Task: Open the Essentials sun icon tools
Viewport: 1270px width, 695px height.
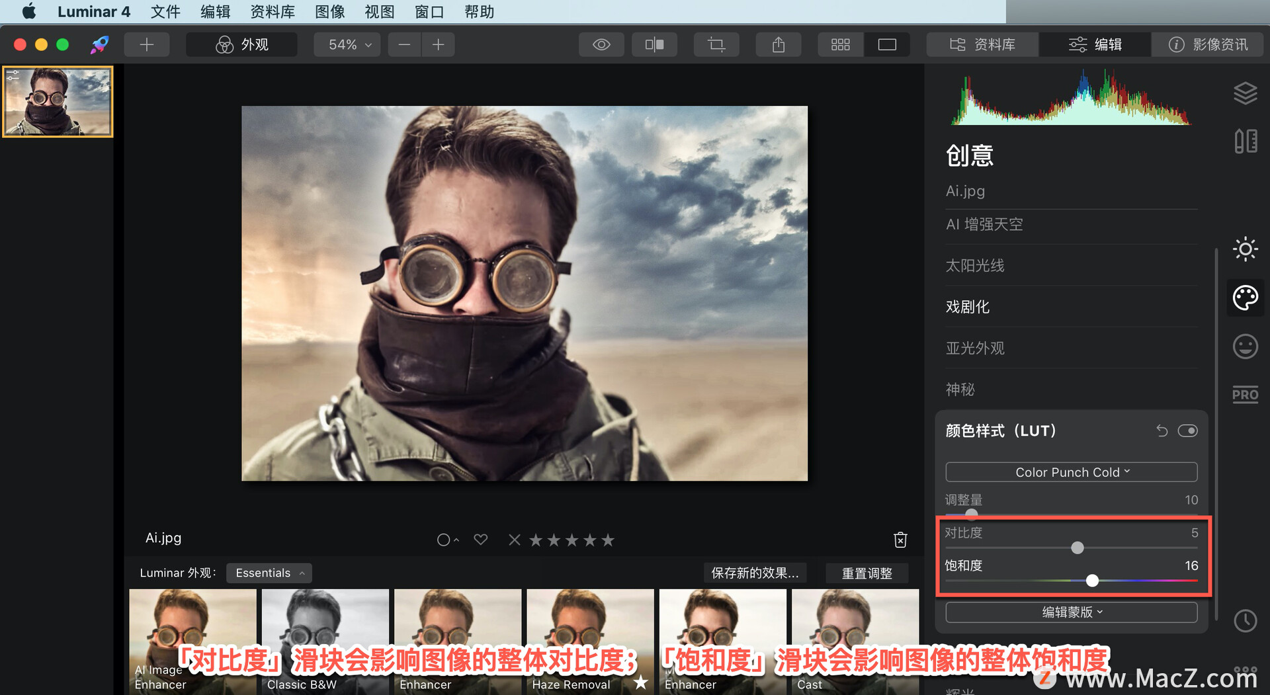Action: (x=1246, y=249)
